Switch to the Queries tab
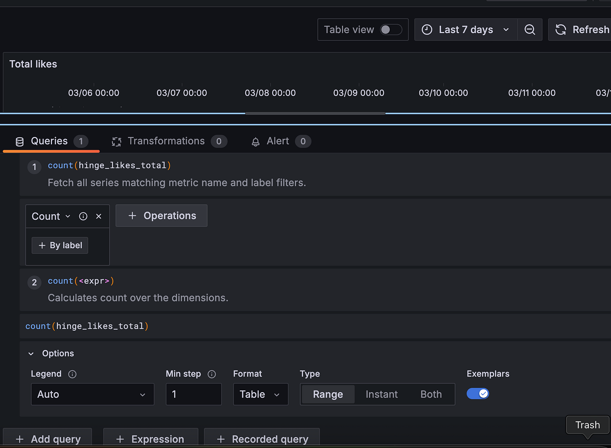Viewport: 611px width, 448px height. (x=51, y=141)
